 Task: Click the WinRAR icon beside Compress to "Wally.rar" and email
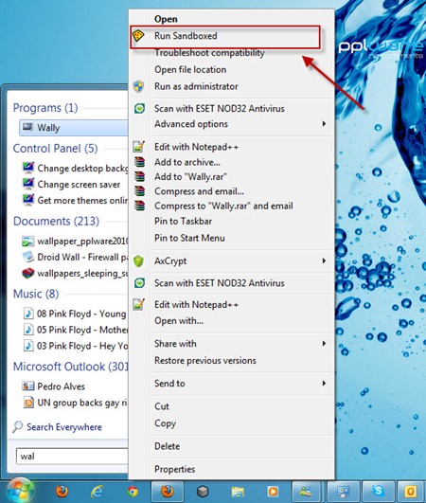pyautogui.click(x=139, y=206)
